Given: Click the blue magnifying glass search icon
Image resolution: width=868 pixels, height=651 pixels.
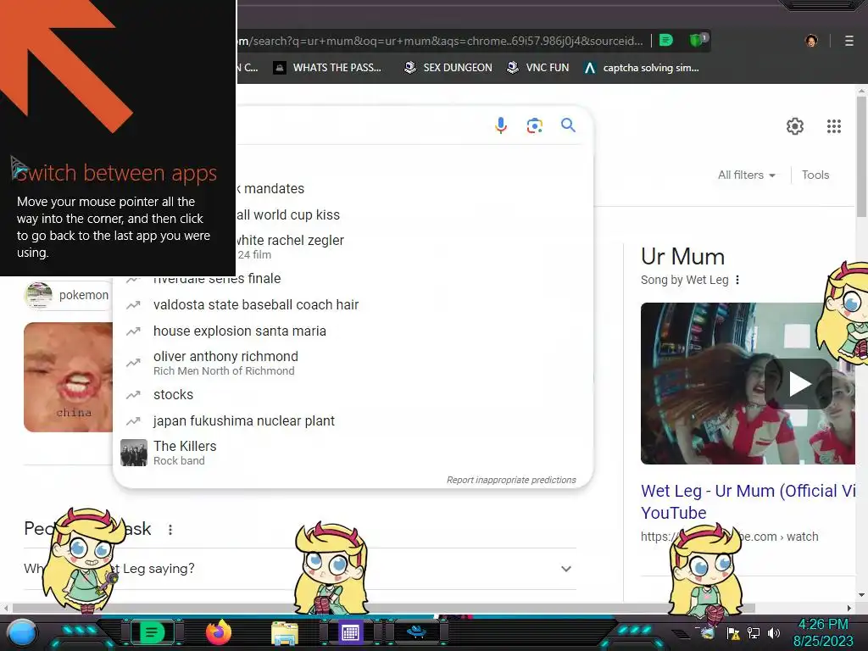Looking at the screenshot, I should (568, 125).
